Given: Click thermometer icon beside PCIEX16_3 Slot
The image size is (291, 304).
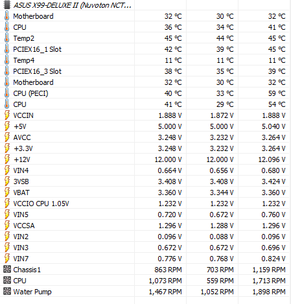Looking at the screenshot, I should pos(7,71).
